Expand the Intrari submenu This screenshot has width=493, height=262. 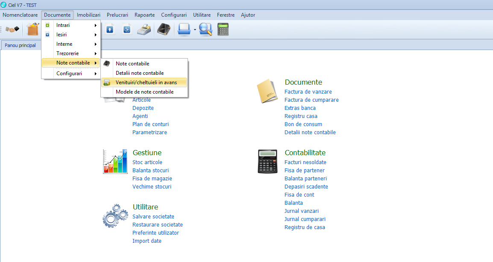71,25
